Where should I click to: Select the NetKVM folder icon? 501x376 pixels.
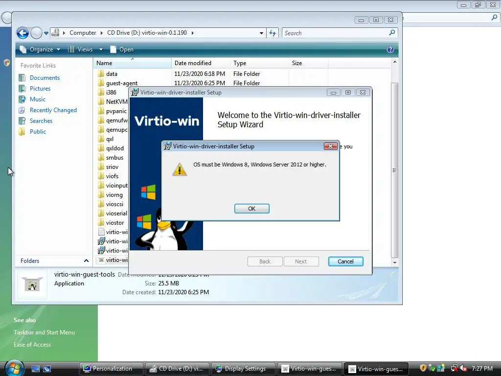coord(101,102)
